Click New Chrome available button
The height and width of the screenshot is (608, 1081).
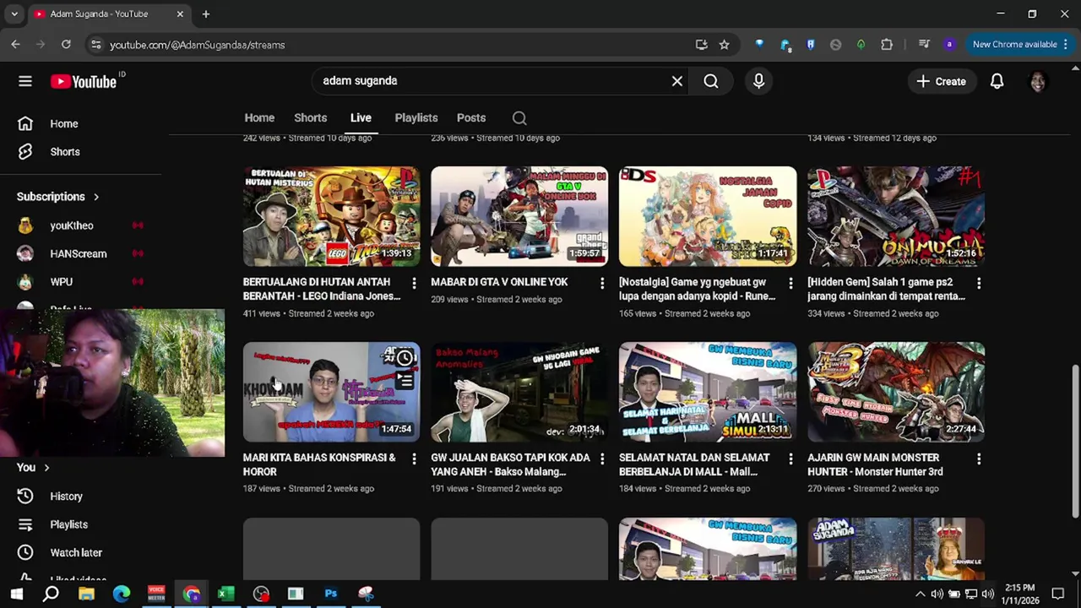(x=1021, y=45)
